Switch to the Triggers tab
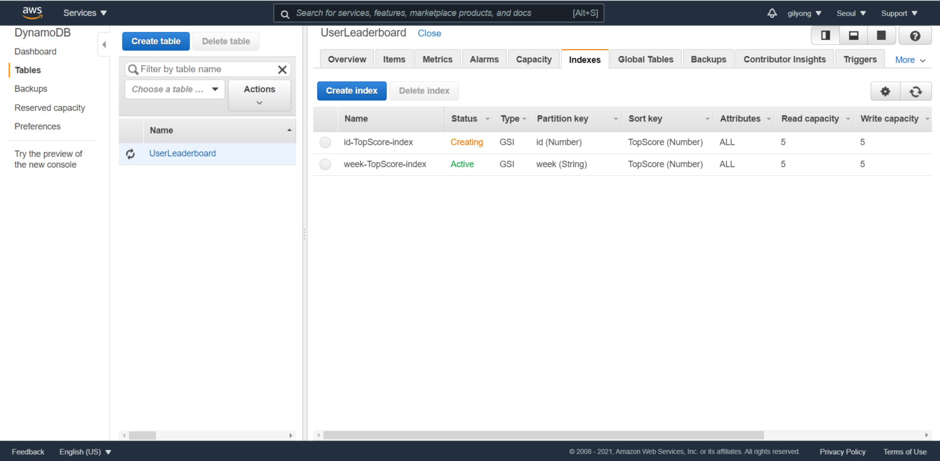The image size is (940, 461). 860,59
